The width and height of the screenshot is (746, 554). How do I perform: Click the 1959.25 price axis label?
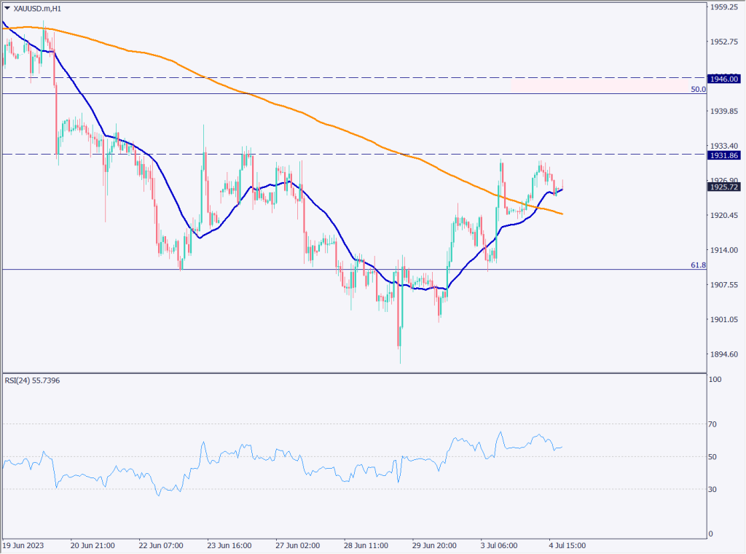point(725,7)
